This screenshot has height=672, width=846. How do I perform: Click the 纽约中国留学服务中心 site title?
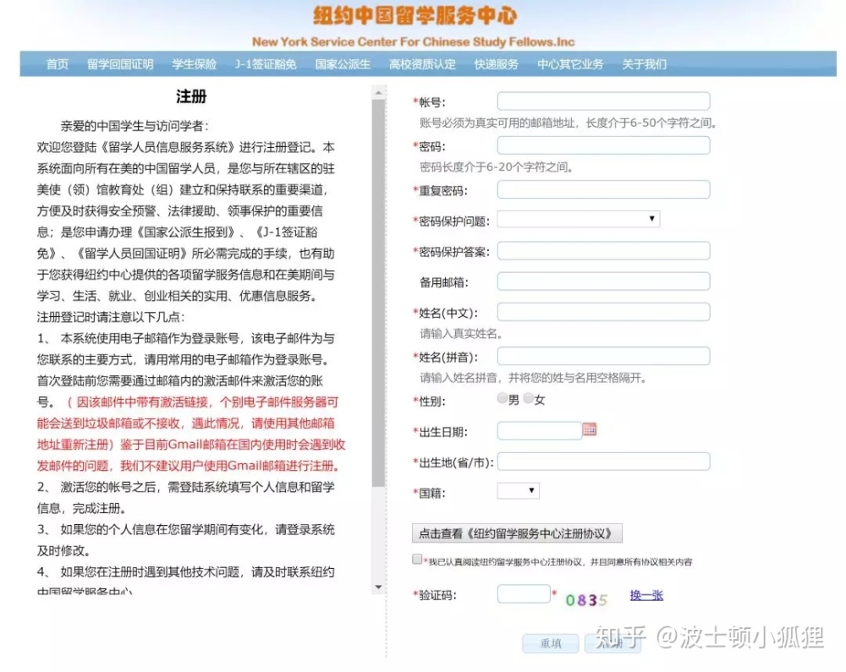(x=415, y=16)
